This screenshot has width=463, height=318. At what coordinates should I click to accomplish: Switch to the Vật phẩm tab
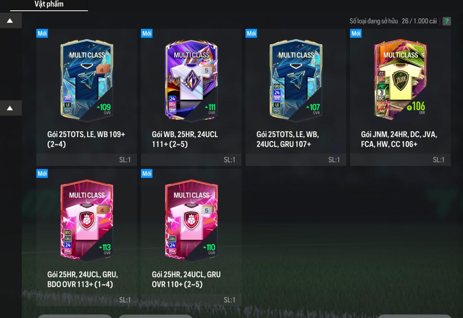49,4
